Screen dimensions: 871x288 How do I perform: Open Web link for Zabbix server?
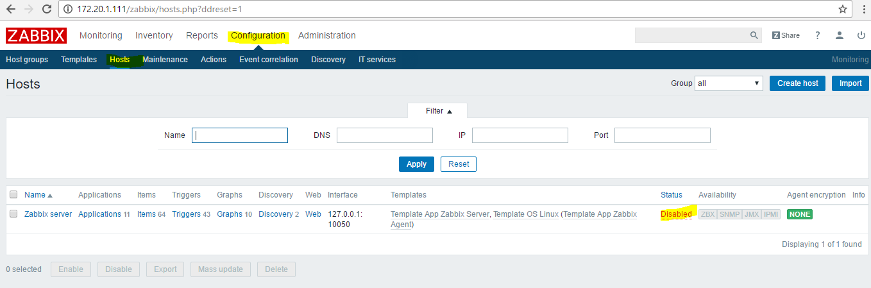313,214
